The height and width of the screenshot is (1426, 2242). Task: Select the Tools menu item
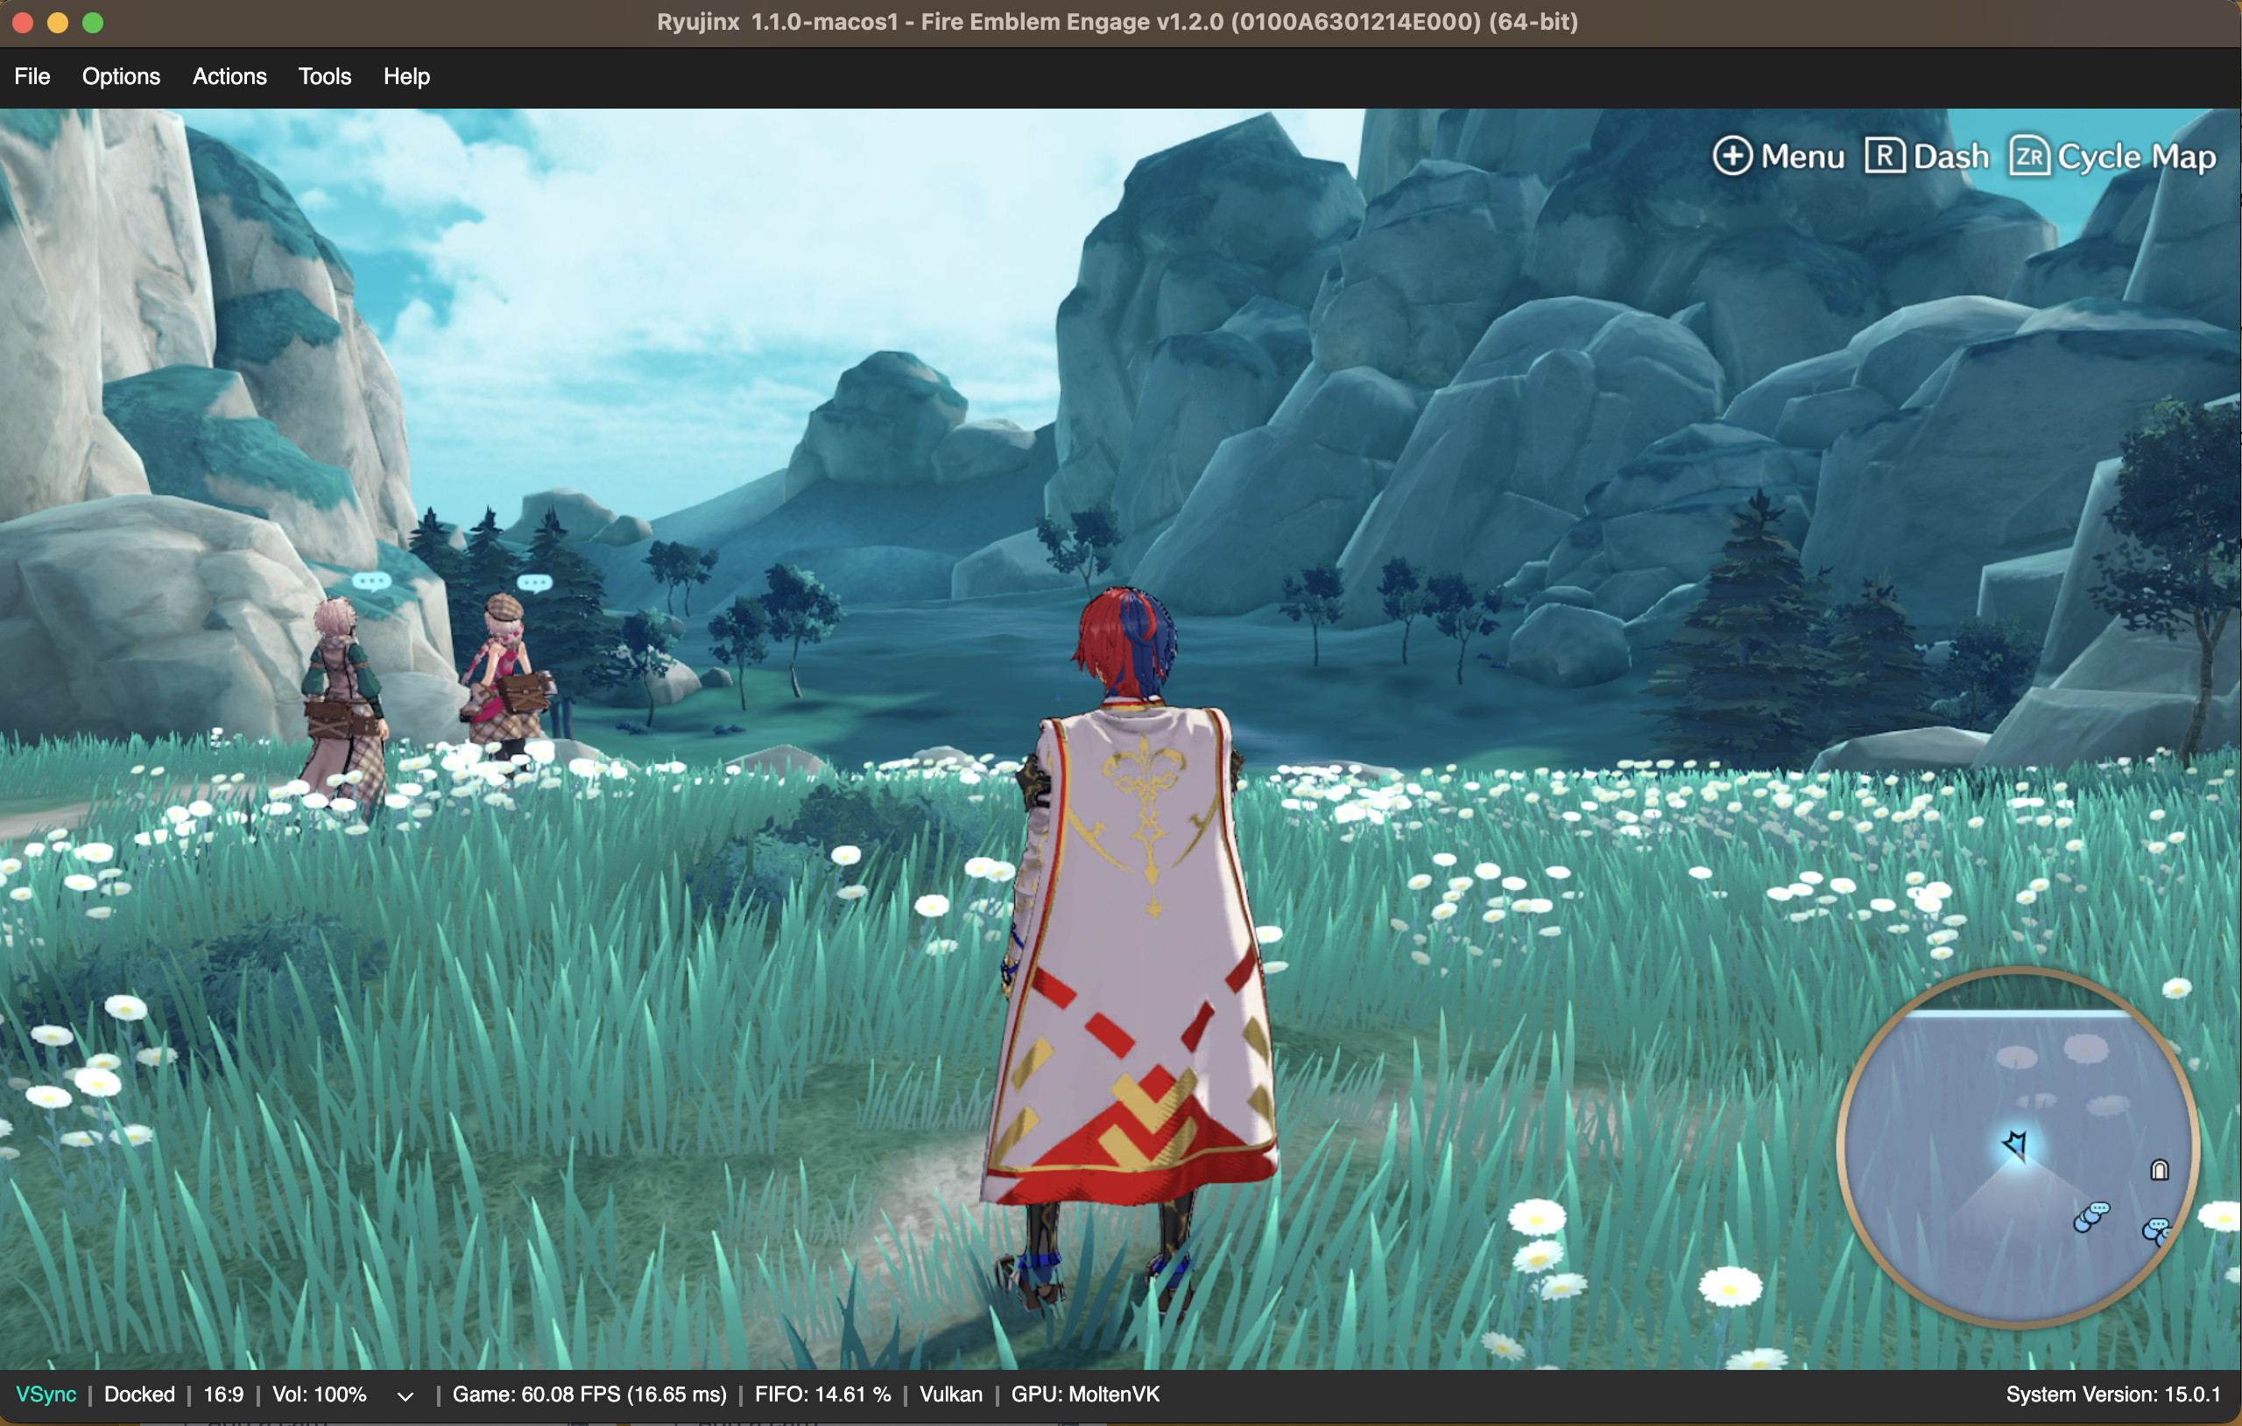323,75
